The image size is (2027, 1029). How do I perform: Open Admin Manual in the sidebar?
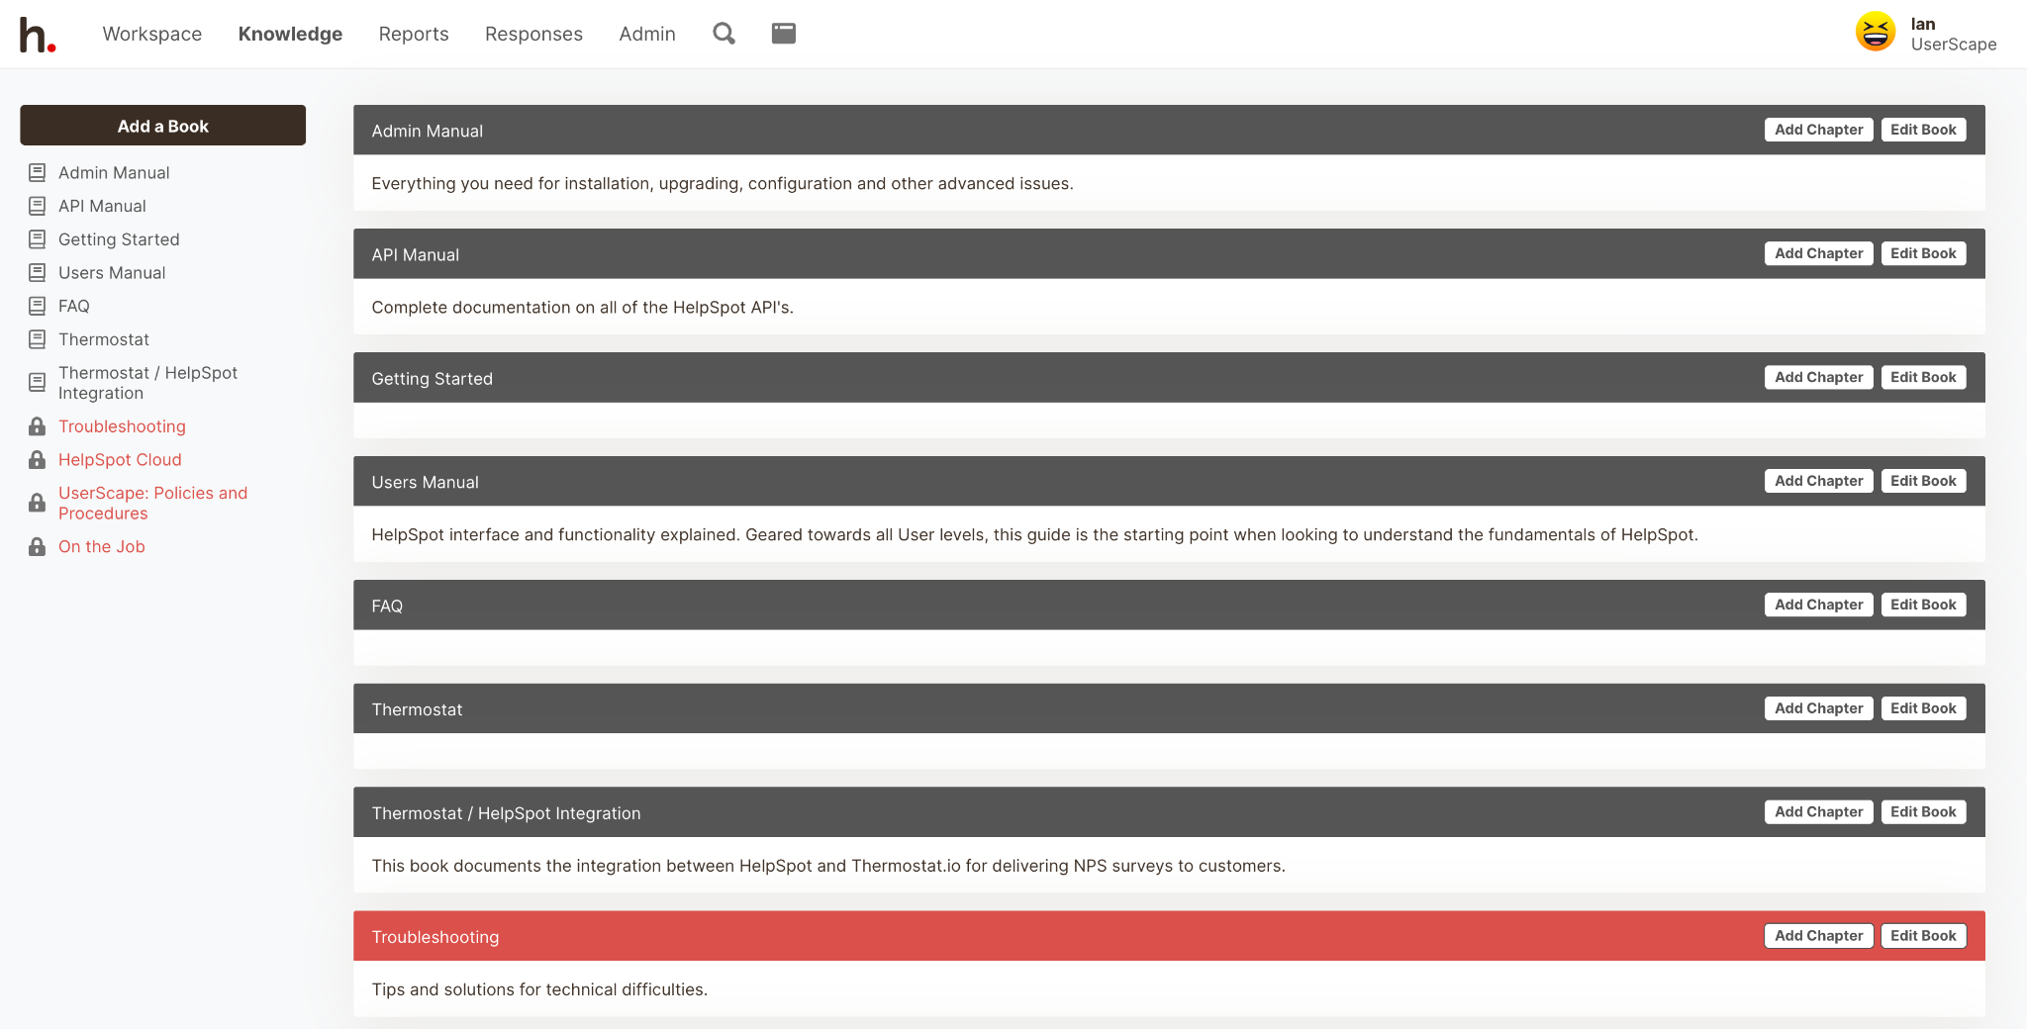[x=114, y=173]
